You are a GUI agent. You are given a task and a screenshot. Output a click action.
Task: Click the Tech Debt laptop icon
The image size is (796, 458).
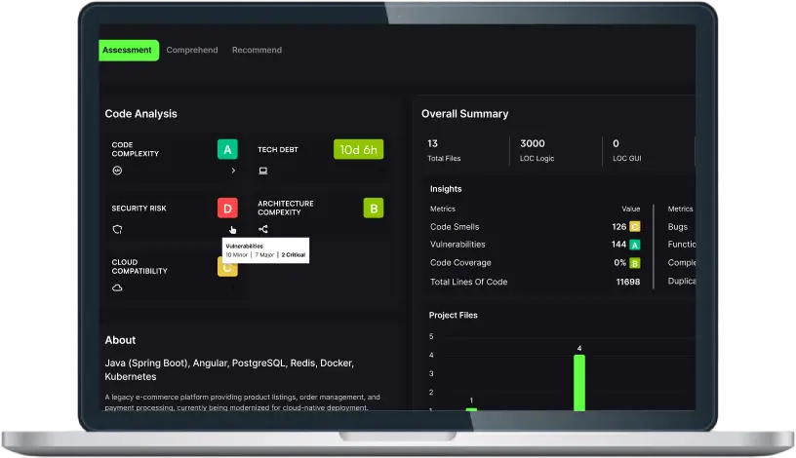pyautogui.click(x=263, y=171)
